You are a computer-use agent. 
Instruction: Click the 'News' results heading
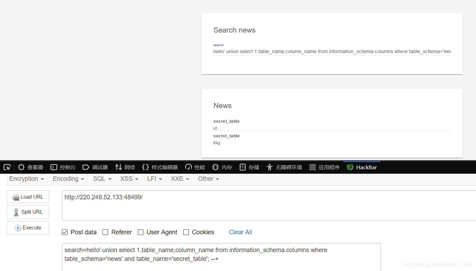tap(222, 106)
